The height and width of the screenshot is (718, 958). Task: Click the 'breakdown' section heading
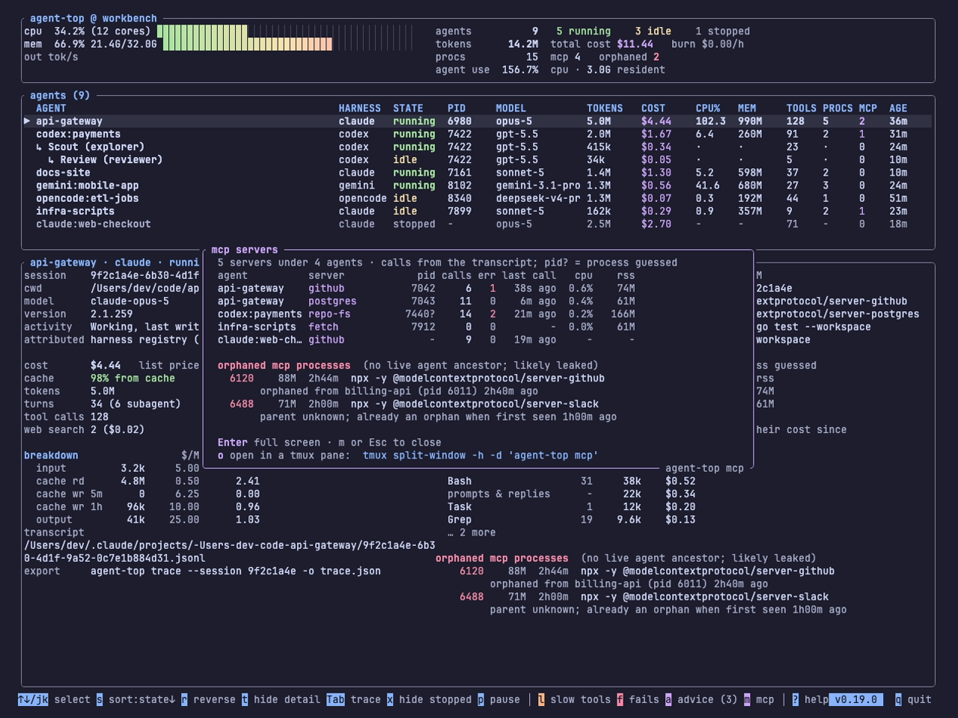[51, 455]
